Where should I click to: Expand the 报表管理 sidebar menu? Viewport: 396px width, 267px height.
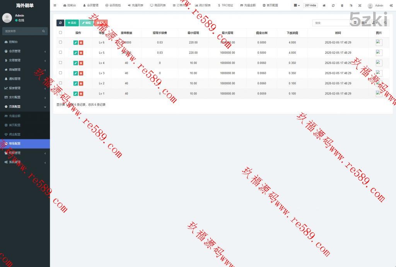25,88
